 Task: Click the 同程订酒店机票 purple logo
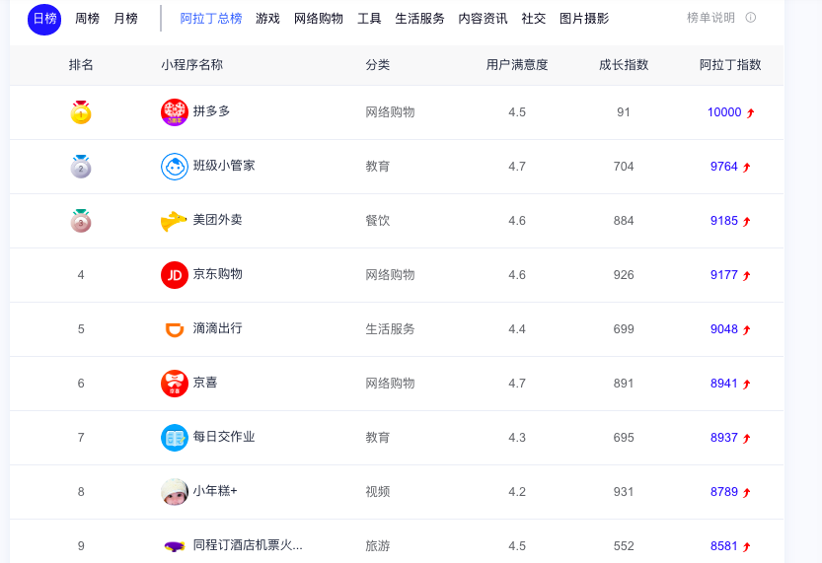click(x=175, y=547)
